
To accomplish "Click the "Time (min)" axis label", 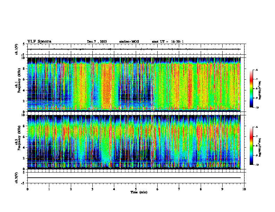I will click(139, 192).
